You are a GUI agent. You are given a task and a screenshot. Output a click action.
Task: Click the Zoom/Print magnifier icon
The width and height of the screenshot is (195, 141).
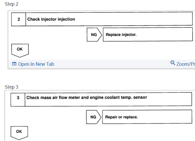pyautogui.click(x=173, y=63)
